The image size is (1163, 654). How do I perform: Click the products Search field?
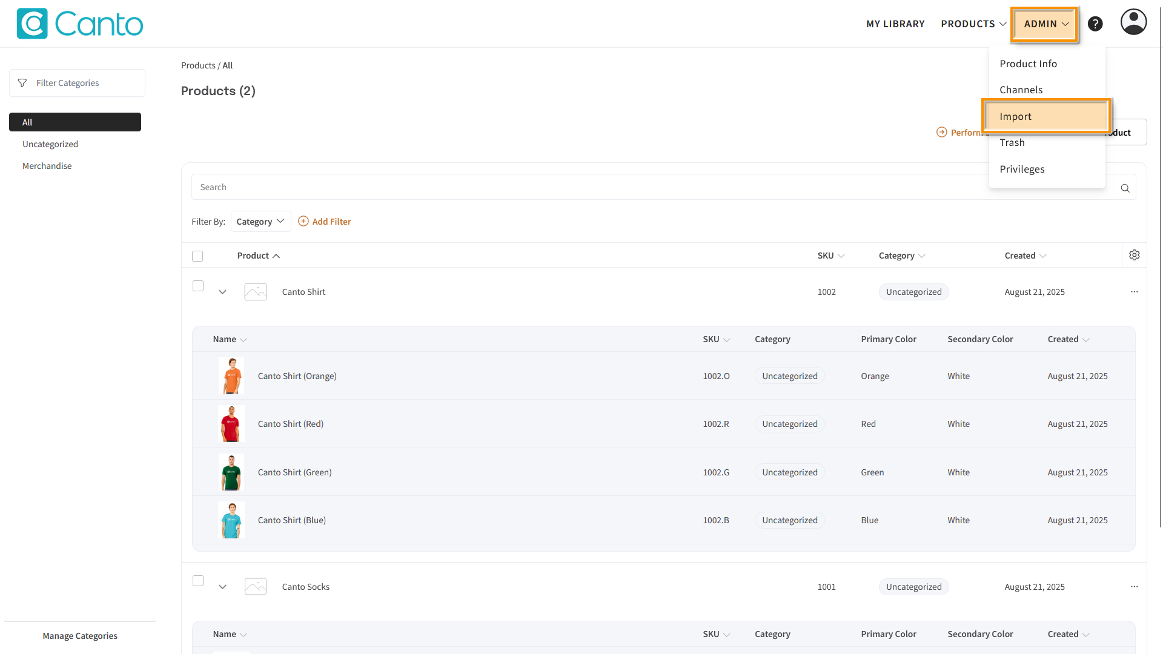[606, 187]
